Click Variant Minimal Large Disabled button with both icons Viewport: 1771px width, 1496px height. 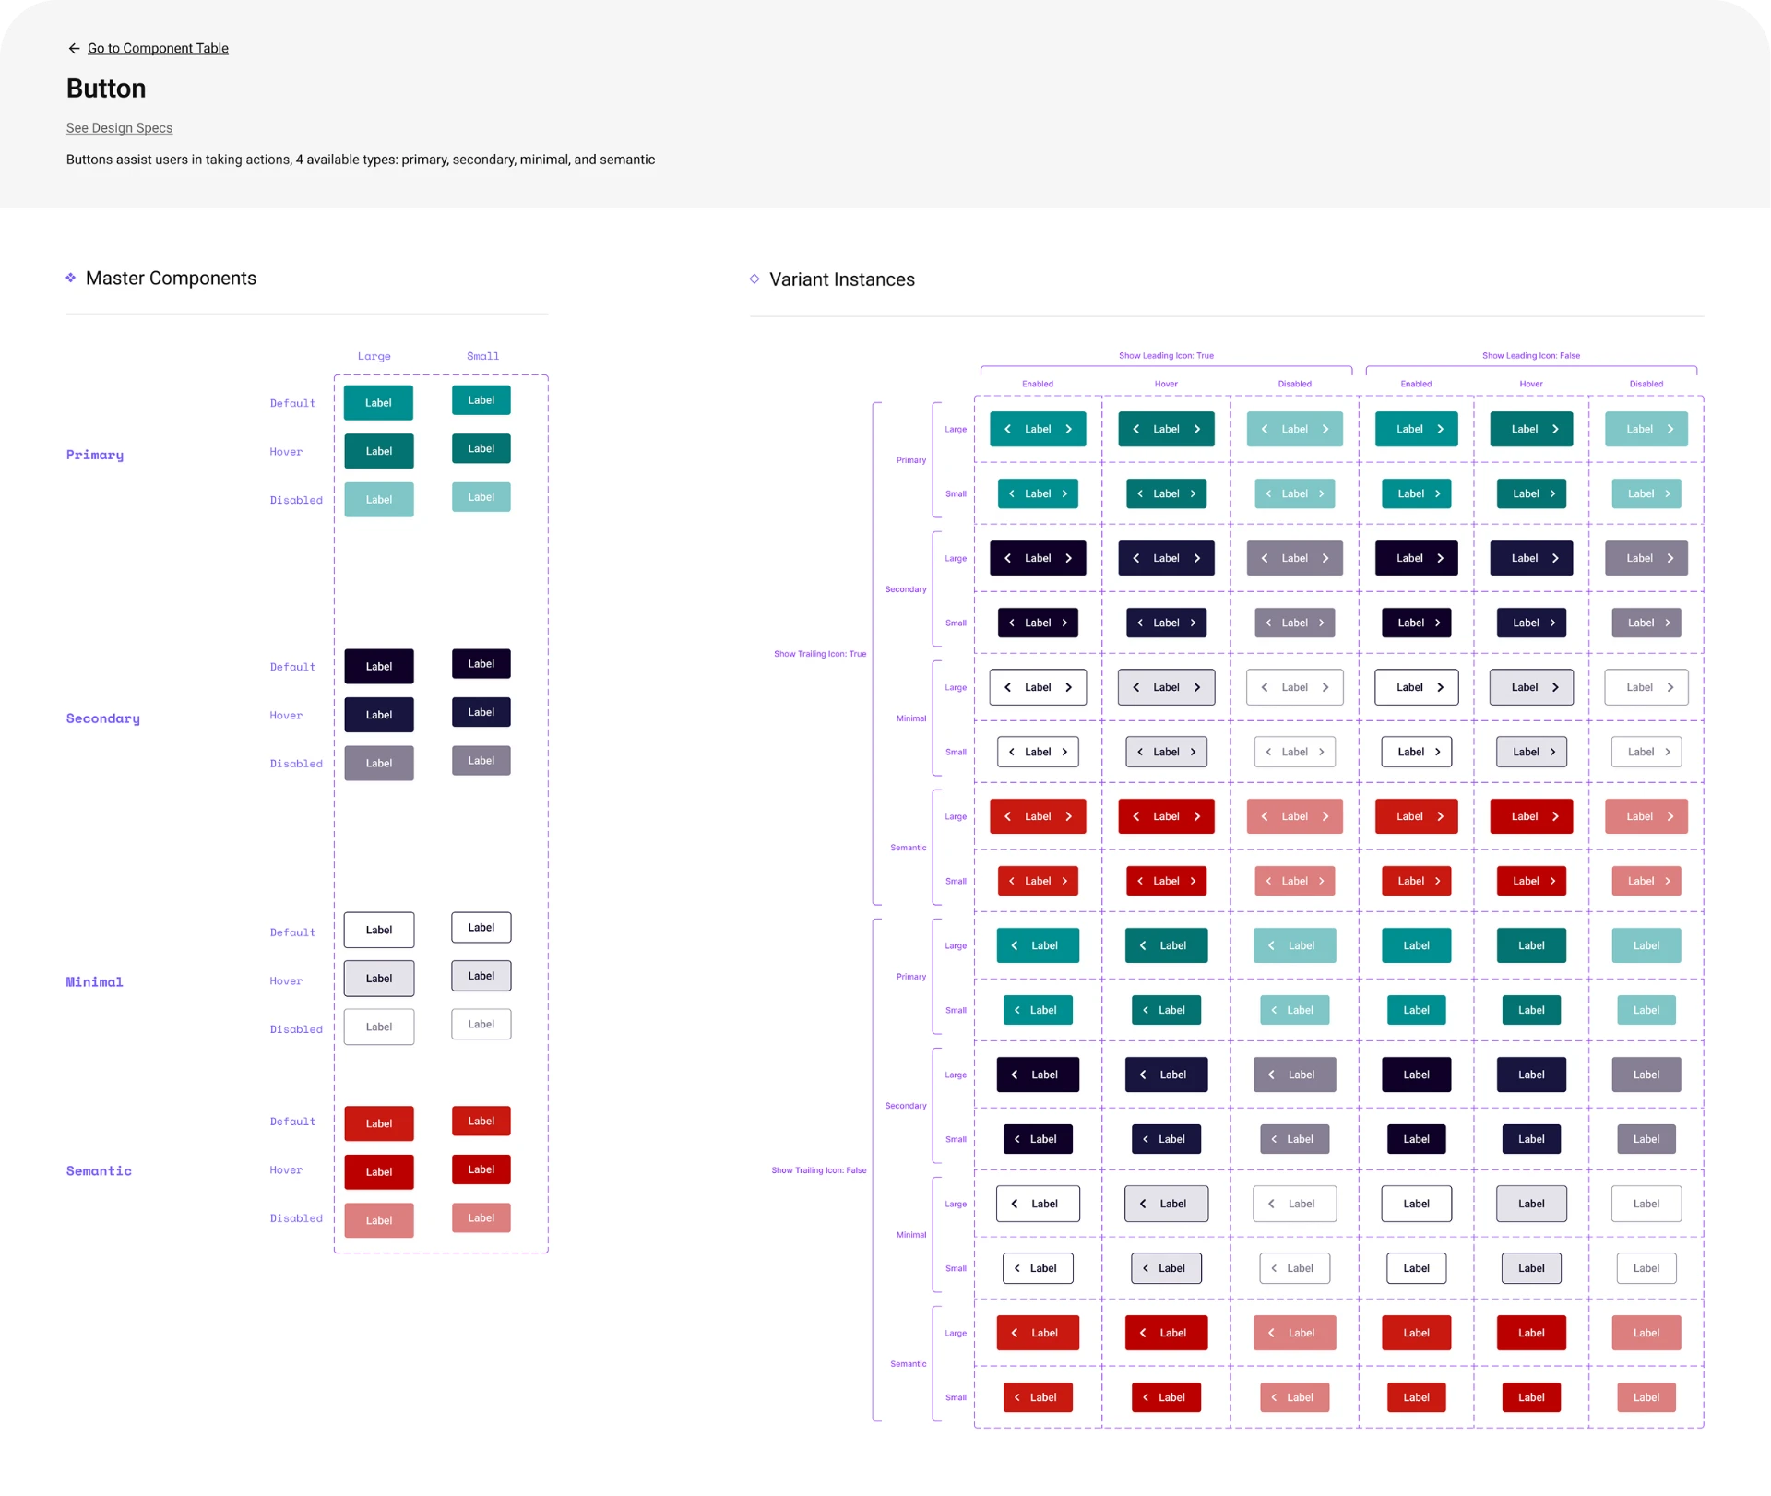click(x=1295, y=687)
